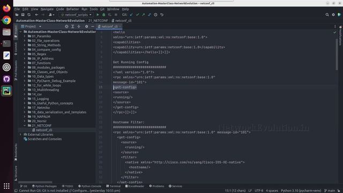
Task: Expand the 17_Netmiko folder
Action: click(x=25, y=108)
